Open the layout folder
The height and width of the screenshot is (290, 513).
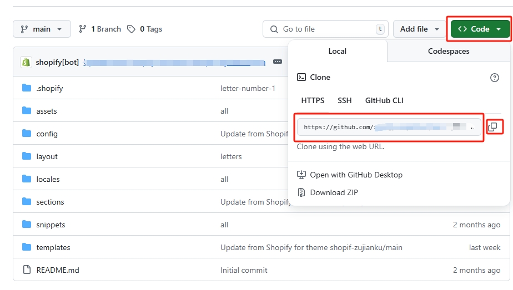point(47,157)
